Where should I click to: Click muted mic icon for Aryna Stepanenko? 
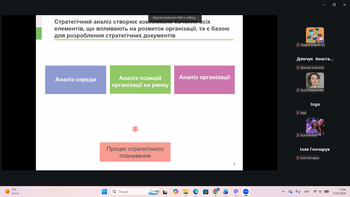(x=298, y=90)
